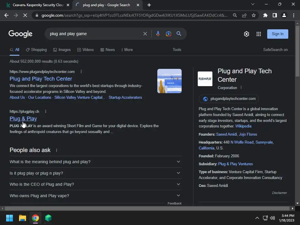Open the Chrome profile icon

click(284, 15)
